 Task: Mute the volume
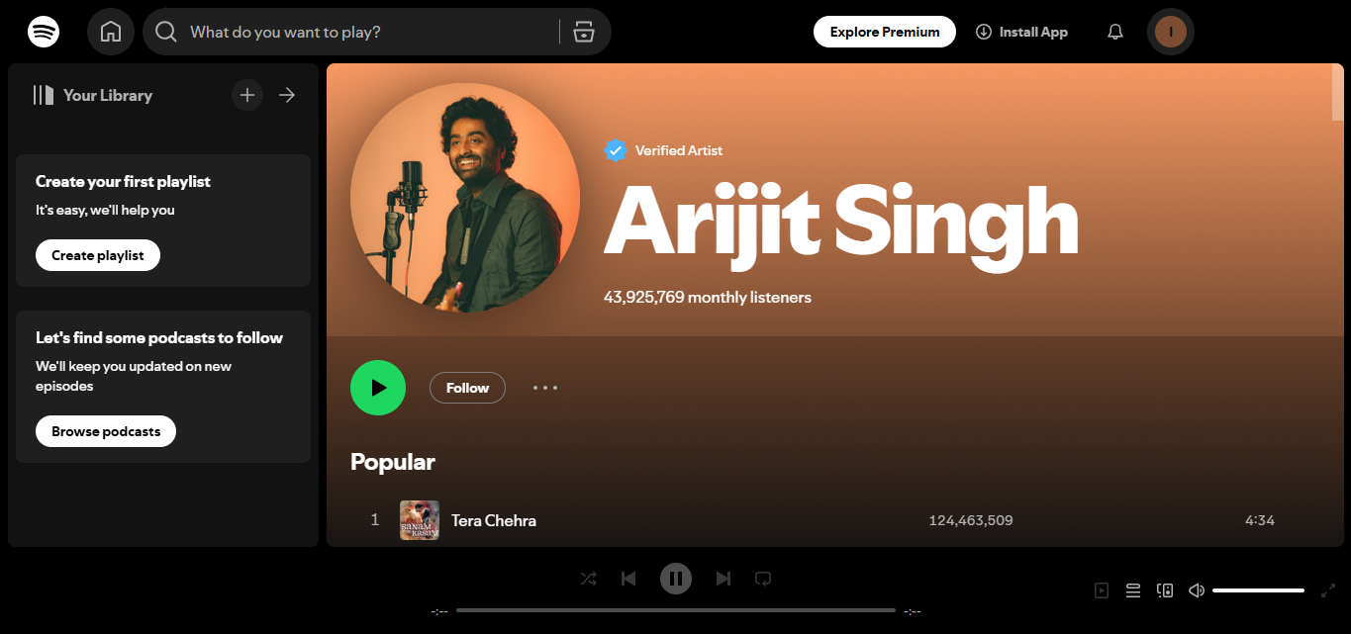pos(1196,589)
